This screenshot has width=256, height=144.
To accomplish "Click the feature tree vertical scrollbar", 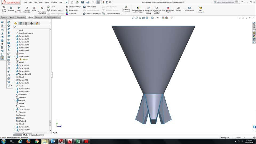I will pos(50,123).
